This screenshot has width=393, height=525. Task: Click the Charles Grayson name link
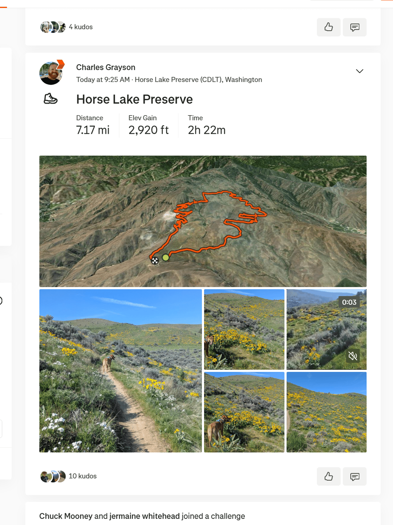pos(106,67)
